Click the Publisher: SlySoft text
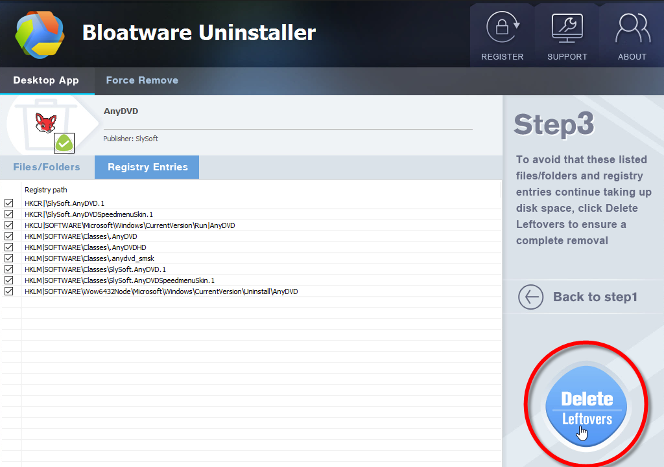The image size is (664, 467). click(x=130, y=139)
